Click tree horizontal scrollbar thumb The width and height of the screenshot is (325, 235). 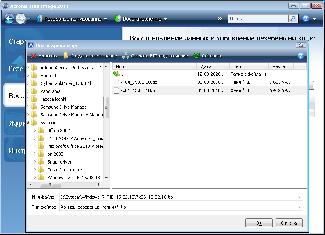pyautogui.click(x=51, y=185)
